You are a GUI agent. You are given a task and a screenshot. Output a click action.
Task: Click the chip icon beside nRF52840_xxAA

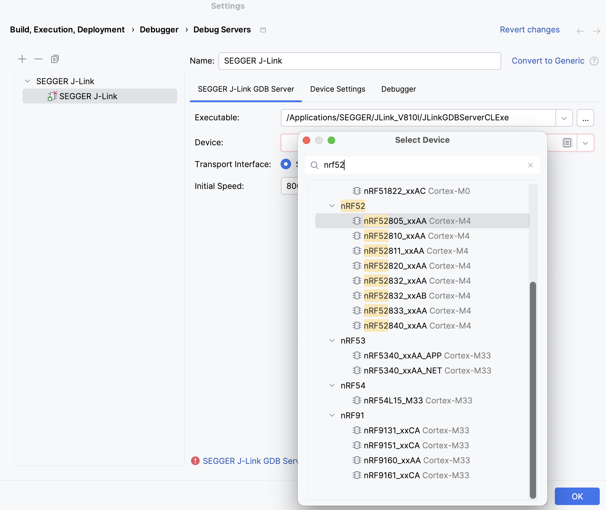356,325
